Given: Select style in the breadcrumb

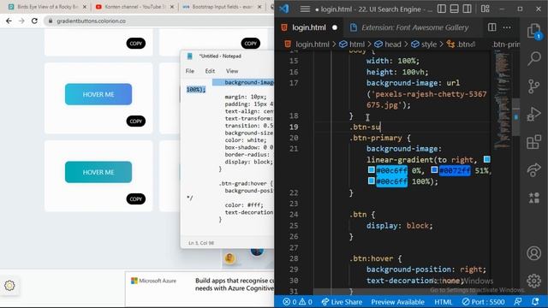Looking at the screenshot, I should [429, 44].
